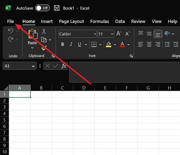This screenshot has height=155, width=180.
Task: Open the File tab
Action: click(10, 21)
